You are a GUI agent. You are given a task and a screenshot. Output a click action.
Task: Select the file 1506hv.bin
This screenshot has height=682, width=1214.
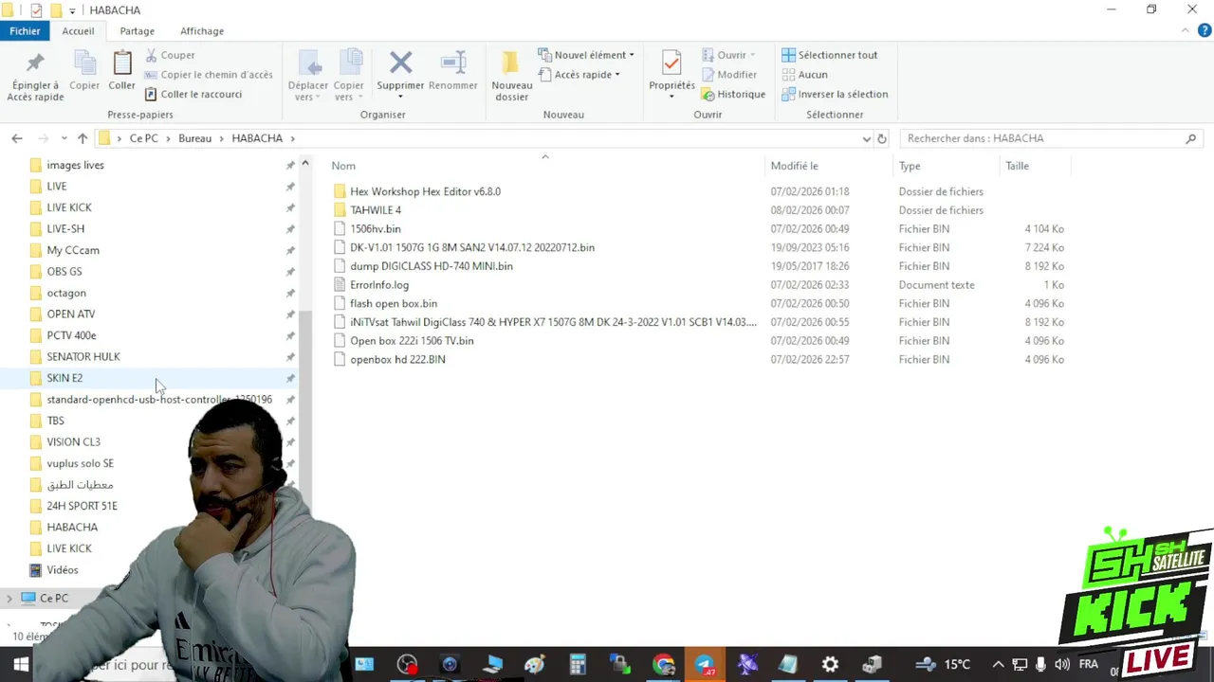coord(376,229)
